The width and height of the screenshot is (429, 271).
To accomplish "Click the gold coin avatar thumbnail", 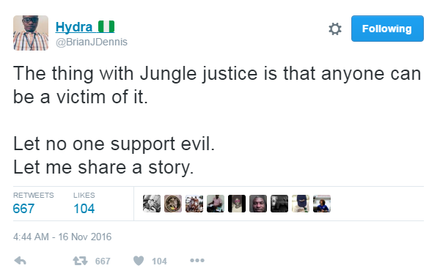I will (x=173, y=204).
